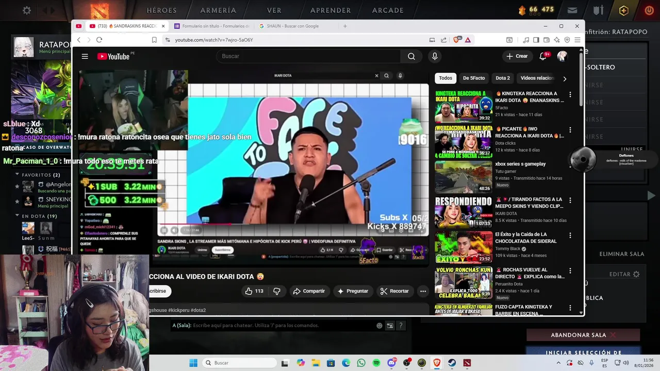The height and width of the screenshot is (371, 660).
Task: Open options for KINGTEKA REACCIONA video
Action: click(570, 94)
